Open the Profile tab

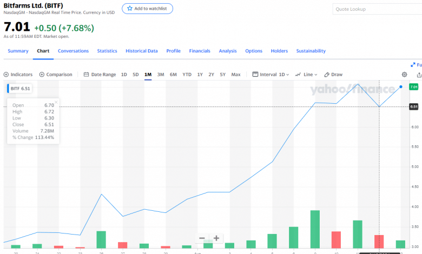(x=173, y=51)
